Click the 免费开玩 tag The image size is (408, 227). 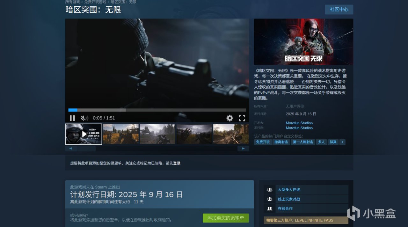[263, 142]
